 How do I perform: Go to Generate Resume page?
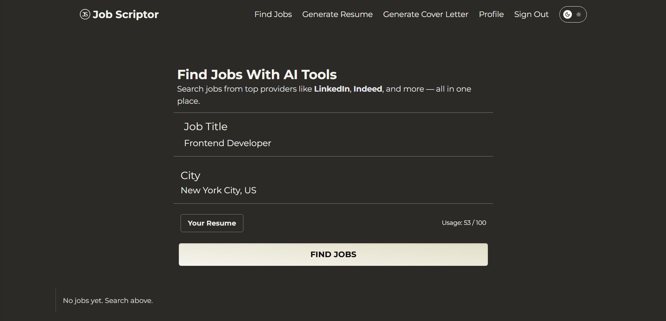point(337,14)
